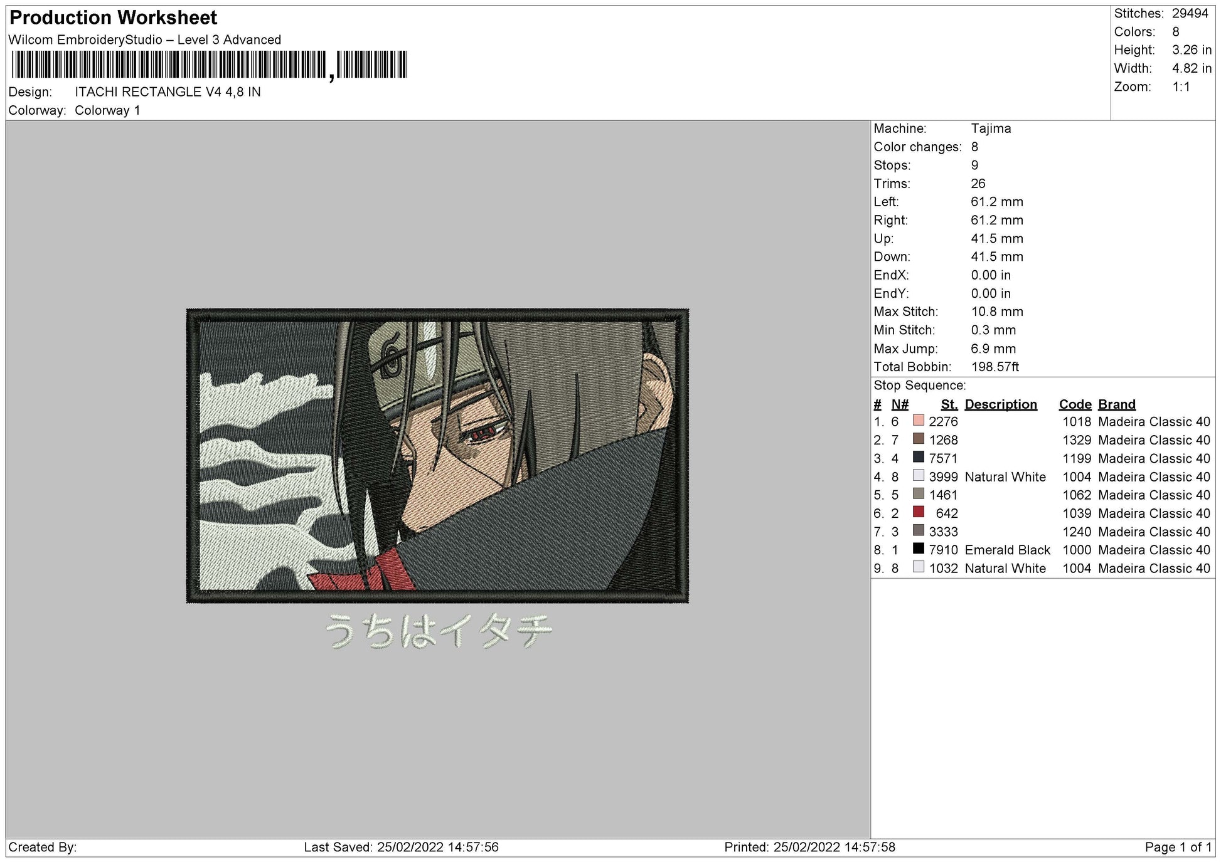The width and height of the screenshot is (1221, 862).
Task: Click the barcode under the worksheet title
Action: [209, 65]
